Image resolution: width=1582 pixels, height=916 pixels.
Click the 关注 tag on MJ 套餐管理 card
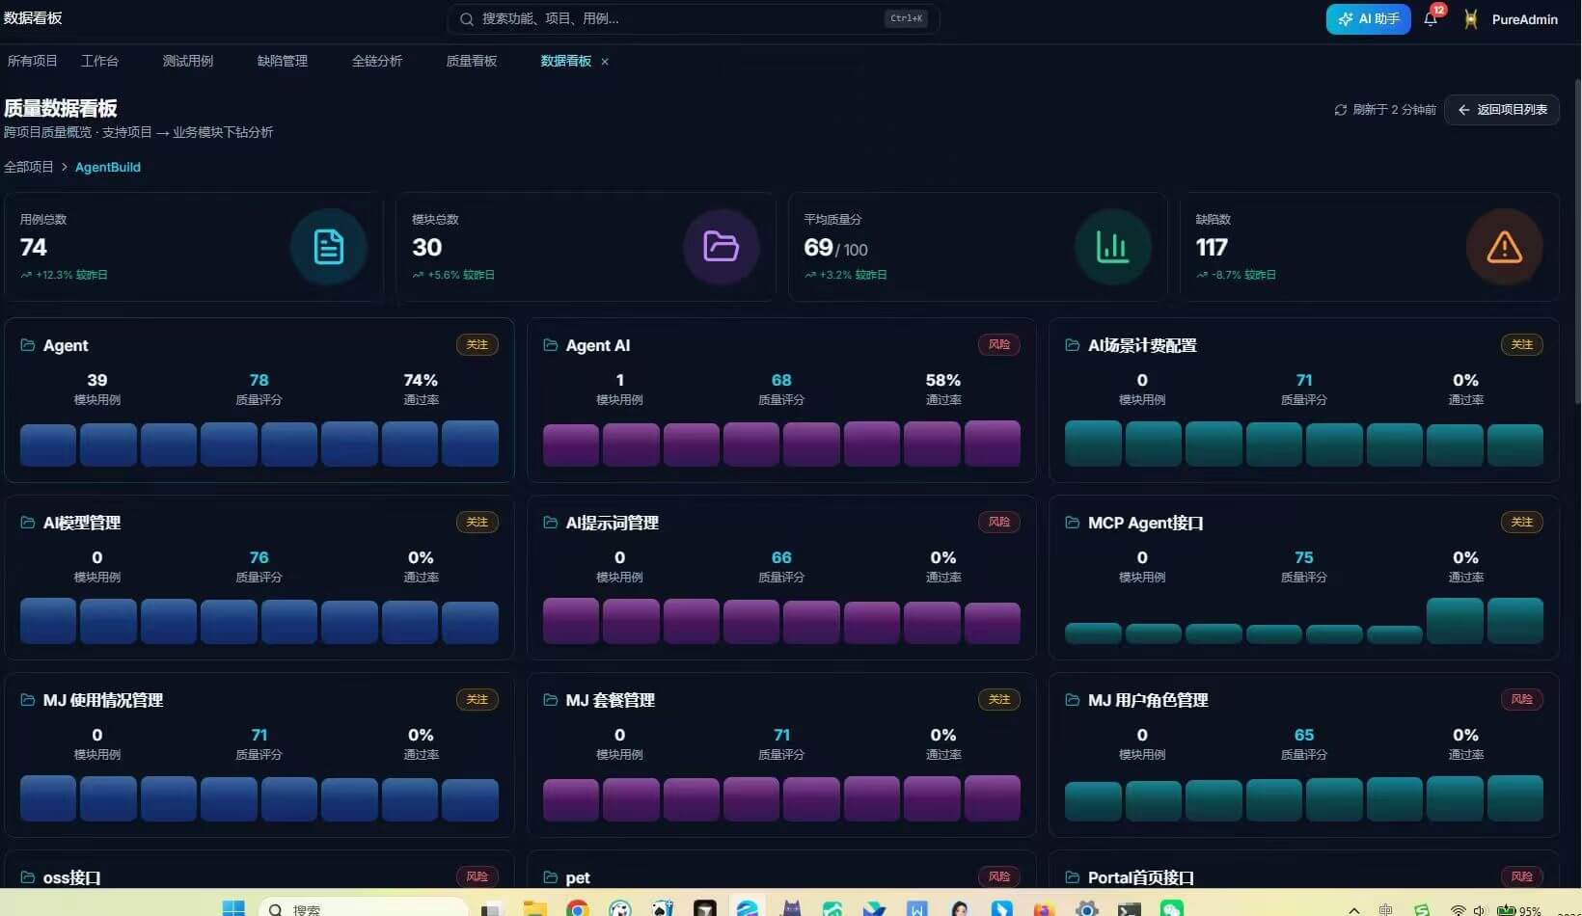tap(999, 700)
